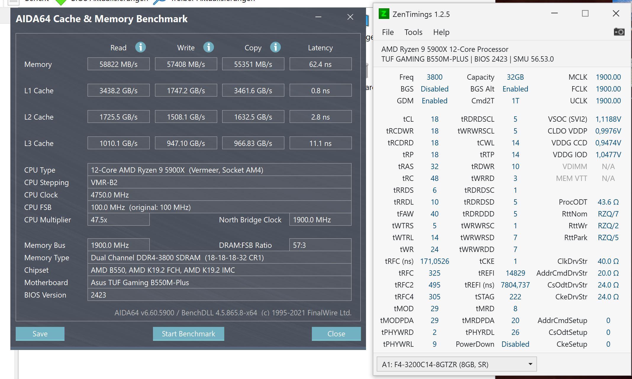Click the GDM value Enabled
This screenshot has width=632, height=379.
point(434,101)
